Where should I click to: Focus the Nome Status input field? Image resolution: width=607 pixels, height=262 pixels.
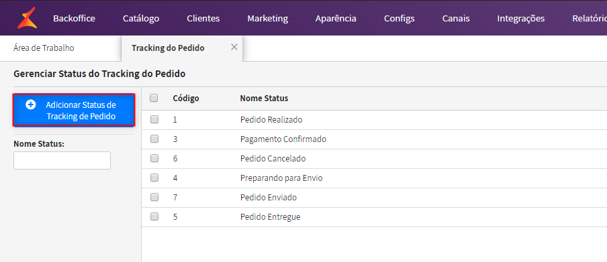(62, 160)
